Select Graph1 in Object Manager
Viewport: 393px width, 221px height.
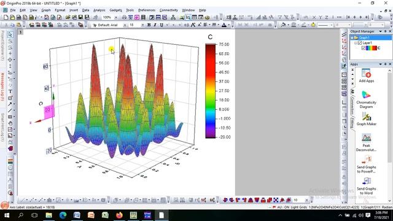(x=364, y=38)
